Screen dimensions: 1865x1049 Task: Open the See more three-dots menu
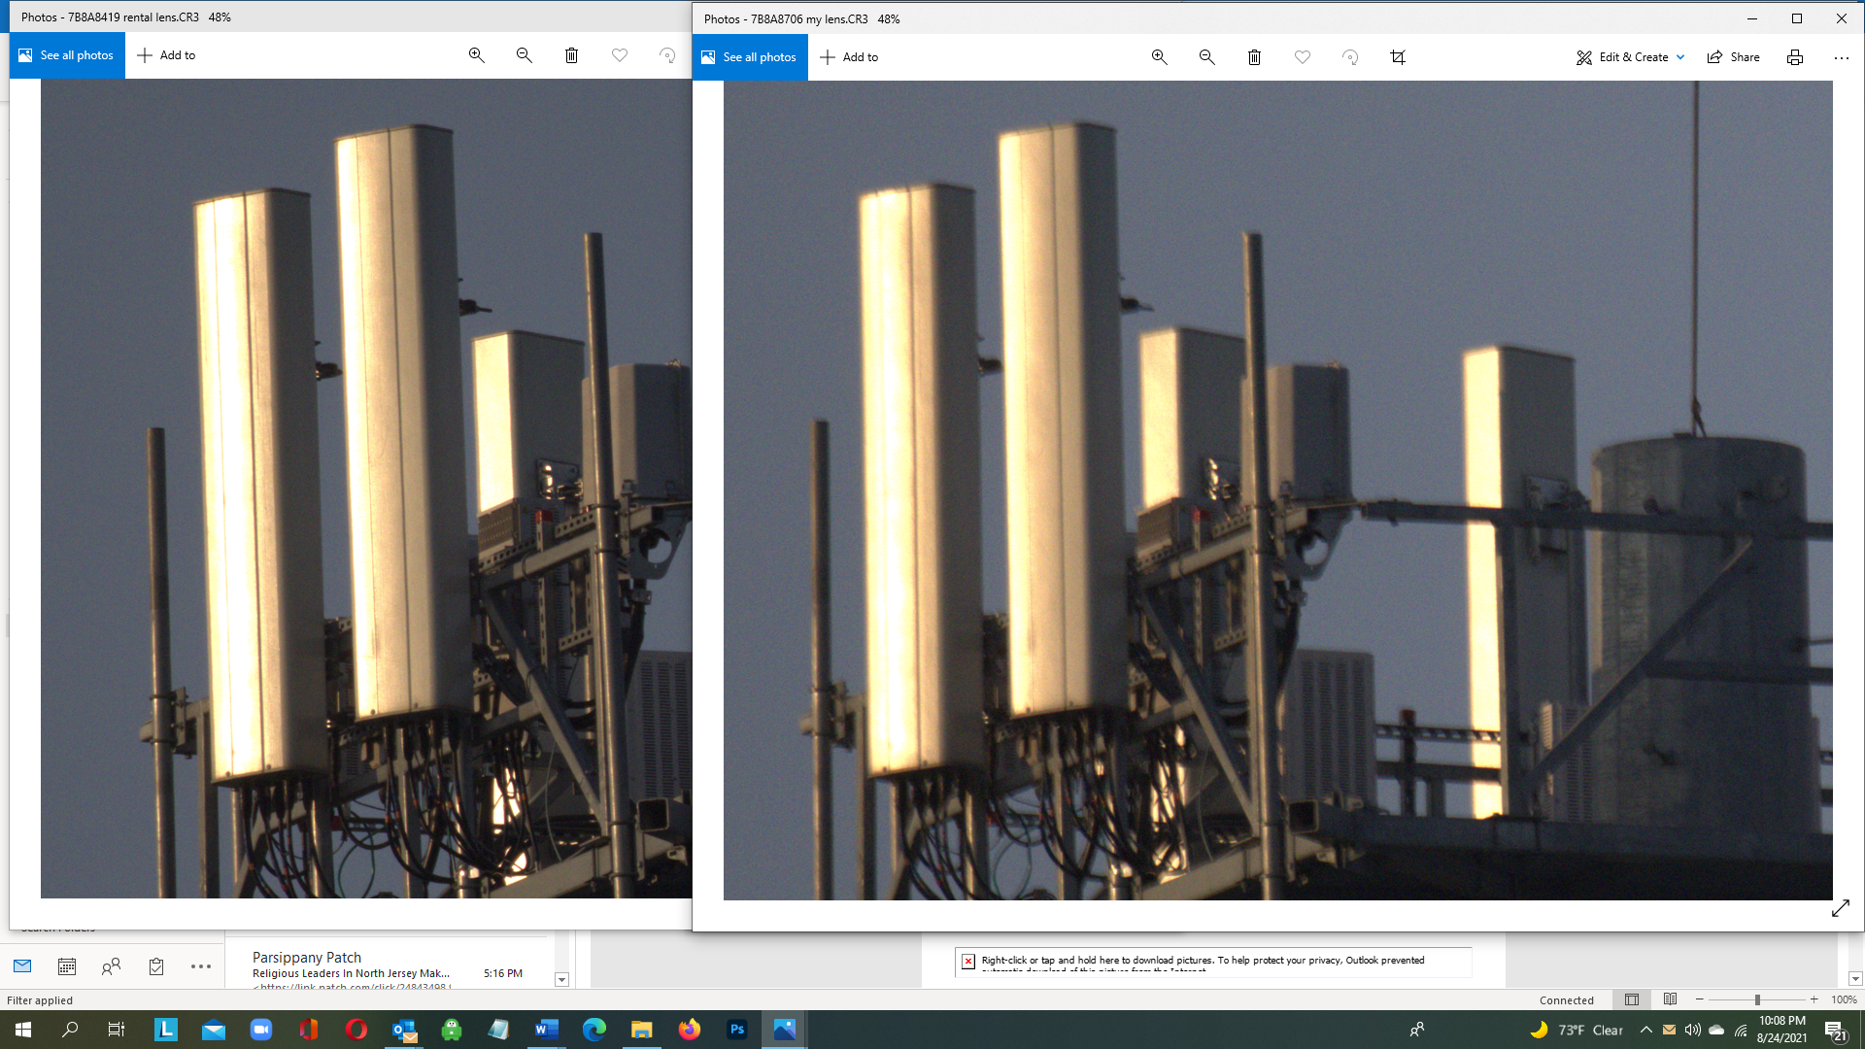click(1841, 57)
